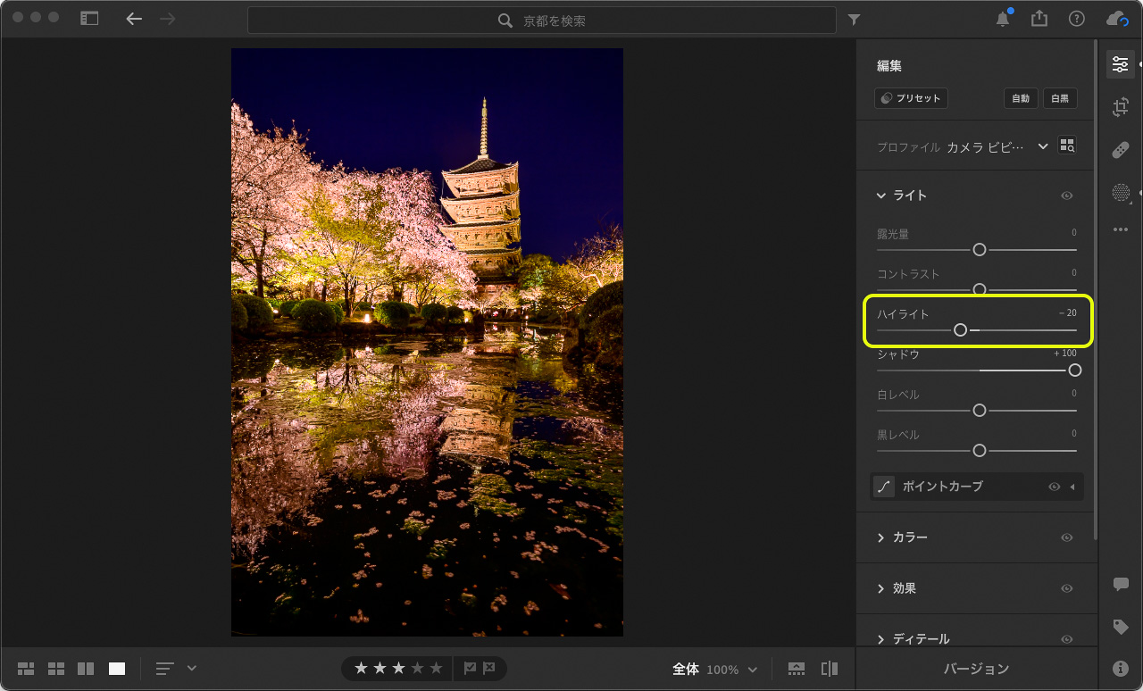
Task: Toggle visibility of the Color panel
Action: click(1066, 537)
